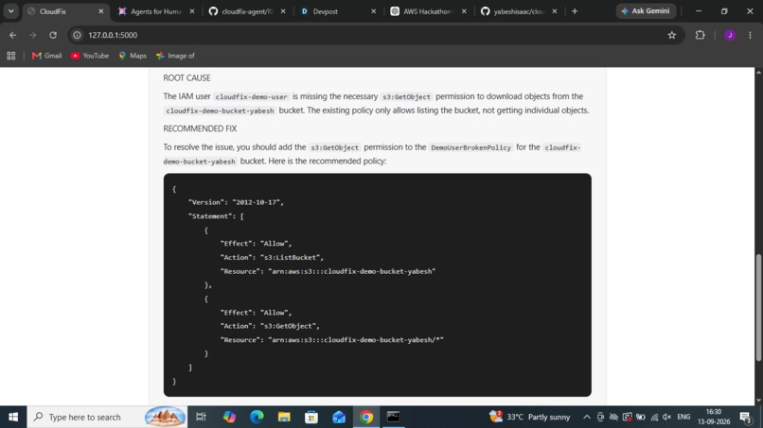Open the Extensions puzzle icon
The height and width of the screenshot is (428, 763).
click(700, 35)
